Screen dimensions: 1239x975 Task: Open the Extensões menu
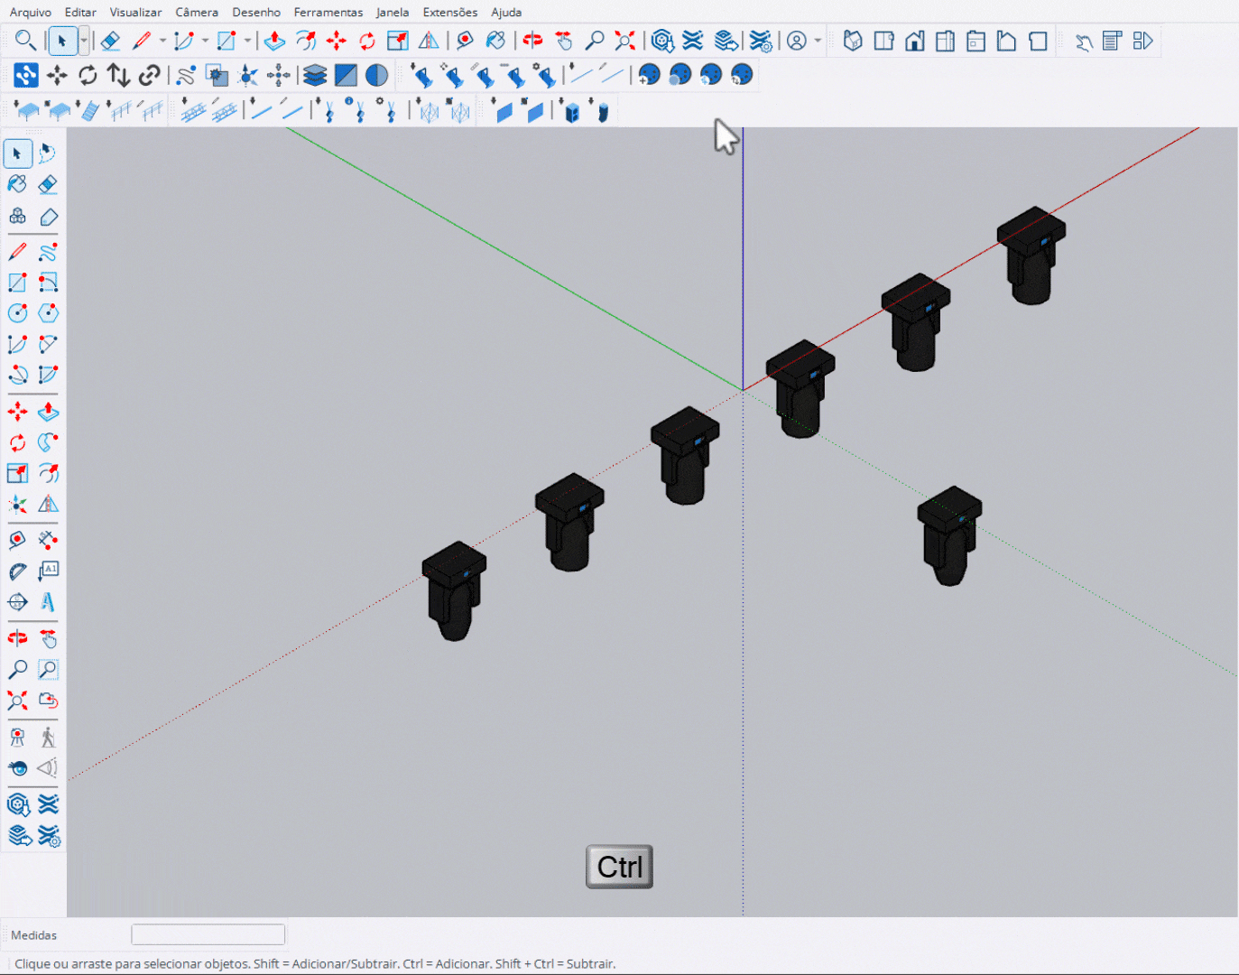pos(449,12)
